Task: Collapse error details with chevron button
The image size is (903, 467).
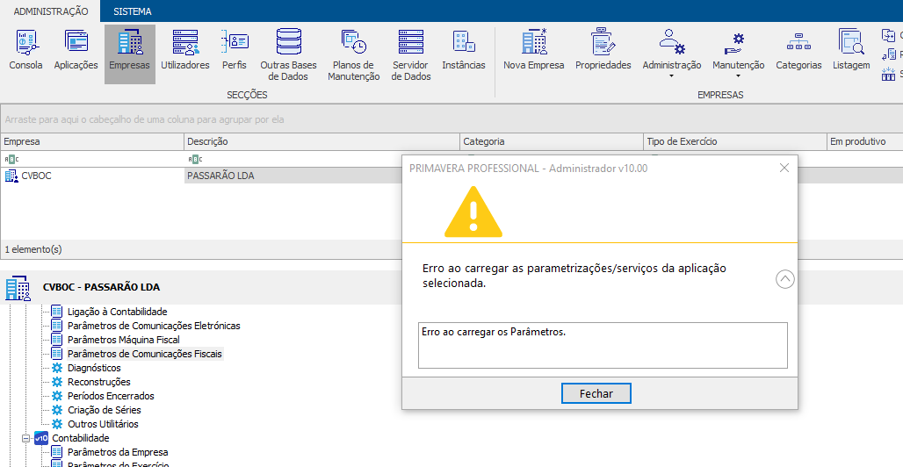Action: point(785,279)
